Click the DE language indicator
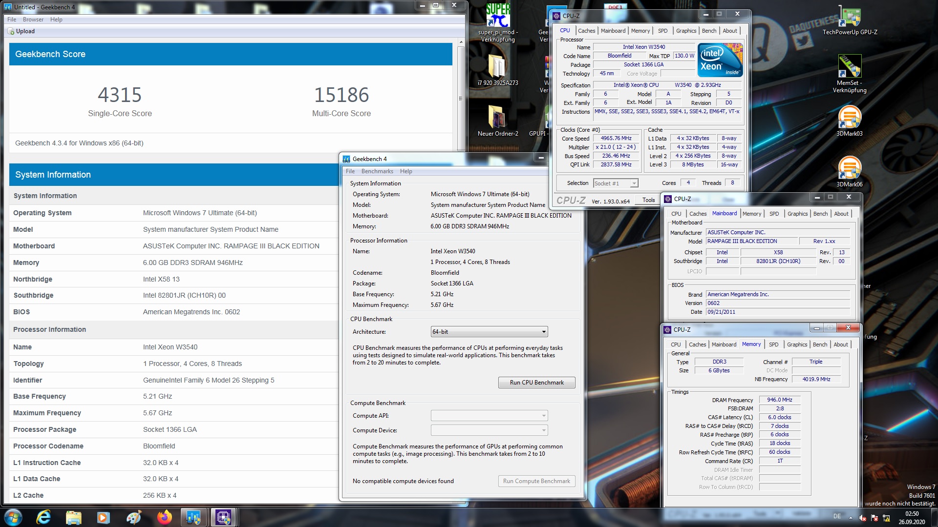Viewport: 938px width, 527px height. [837, 516]
